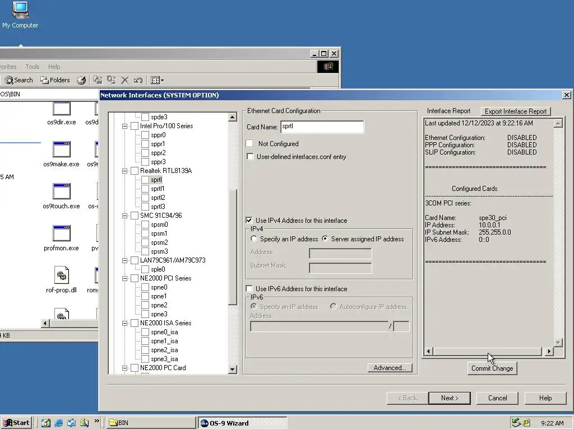
Task: Open the Views dropdown in Explorer toolbar
Action: pos(158,80)
